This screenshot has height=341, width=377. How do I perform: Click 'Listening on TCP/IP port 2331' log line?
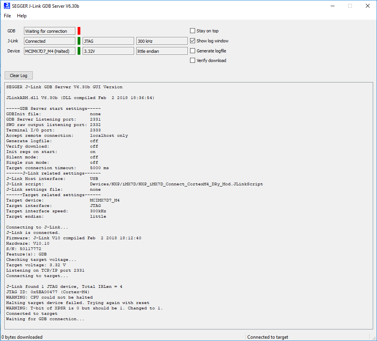[45, 270]
